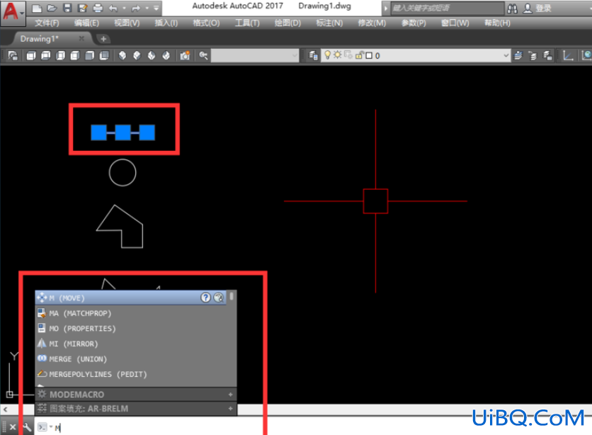Click the search keyword input field
Screen dimensions: 592x435
pos(447,8)
